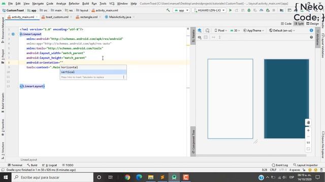This screenshot has width=325, height=182.
Task: Click the help question mark in design toolbar
Action: (311, 37)
